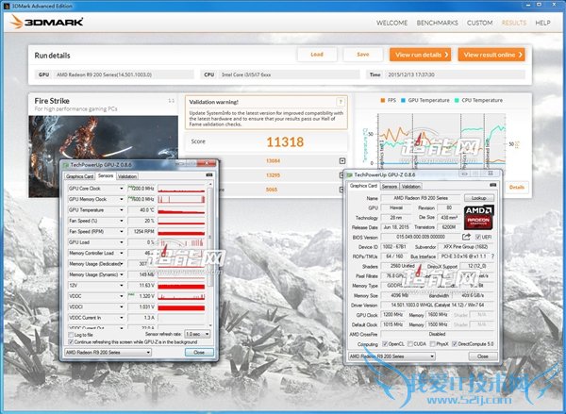Open the Fan Speed (%) sensor dropdown
Image resolution: width=566 pixels, height=414 pixels.
tap(122, 221)
